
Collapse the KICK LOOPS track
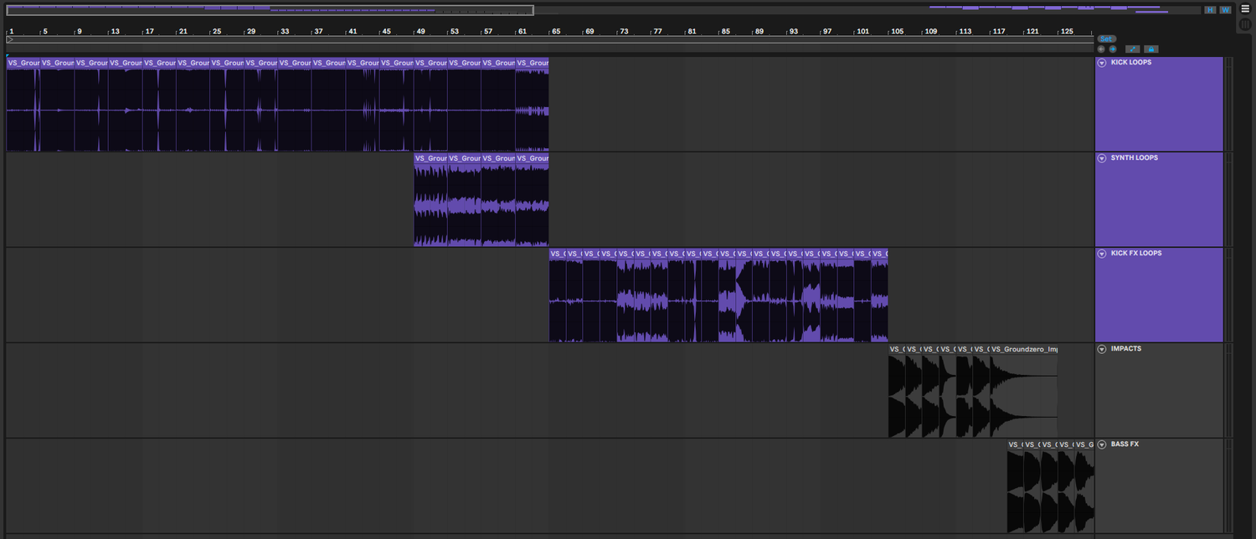pyautogui.click(x=1102, y=63)
